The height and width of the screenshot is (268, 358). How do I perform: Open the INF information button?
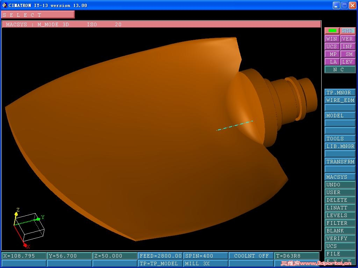pyautogui.click(x=348, y=46)
